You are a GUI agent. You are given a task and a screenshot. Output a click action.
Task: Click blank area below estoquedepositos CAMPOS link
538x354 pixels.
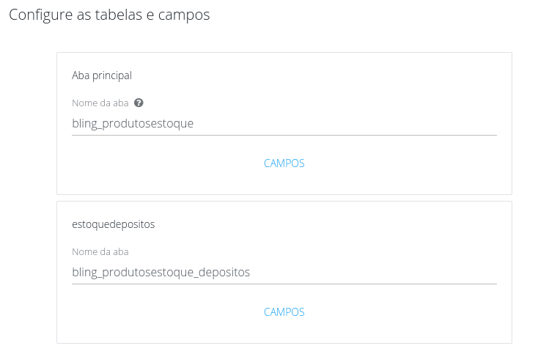(284, 333)
